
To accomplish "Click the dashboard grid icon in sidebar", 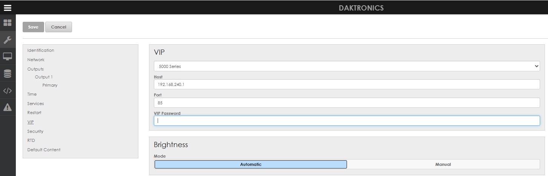I will (x=8, y=23).
